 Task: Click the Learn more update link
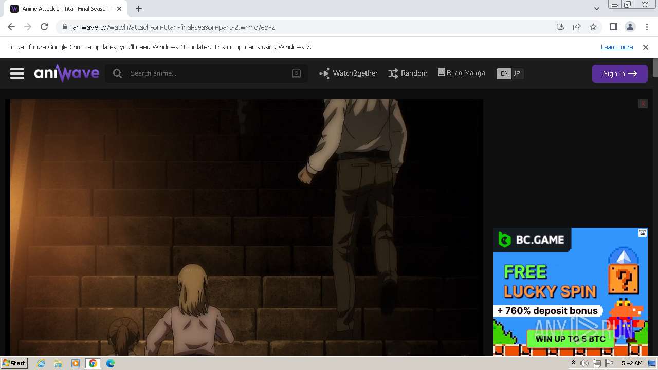[617, 47]
